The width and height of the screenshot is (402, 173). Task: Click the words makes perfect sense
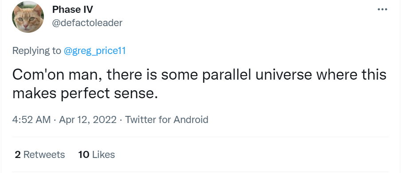[84, 94]
